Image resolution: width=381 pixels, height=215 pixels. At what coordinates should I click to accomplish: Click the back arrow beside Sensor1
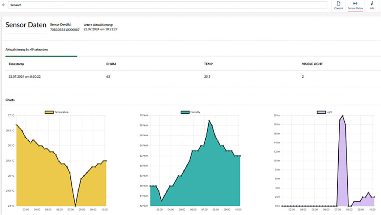[3, 5]
